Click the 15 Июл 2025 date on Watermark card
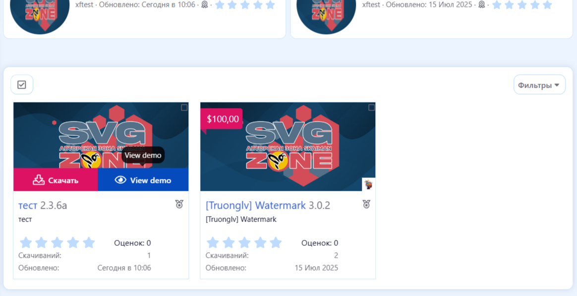Screen dimensions: 577x296 tap(316, 268)
